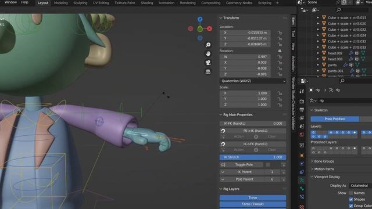The image size is (372, 209).
Task: Click the modifier wrench icon on the head.002 row
Action: (351, 53)
